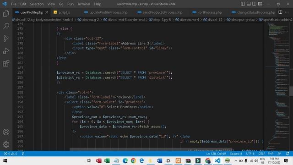The width and height of the screenshot is (293, 165).
Task: Switch to the changeStatusProcess.php tab
Action: click(x=256, y=12)
